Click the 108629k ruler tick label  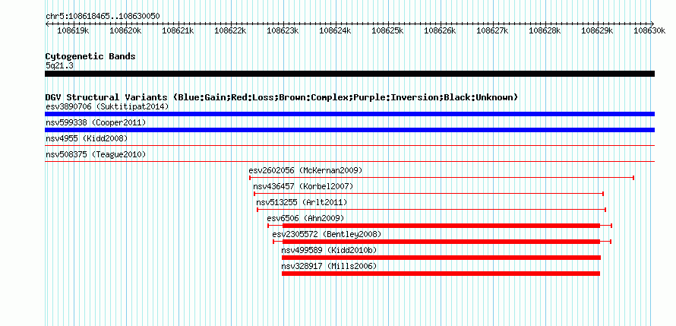coord(598,30)
